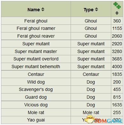Sort table by Type column arrows
Image resolution: width=124 pixels, height=125 pixels.
tap(97, 9)
